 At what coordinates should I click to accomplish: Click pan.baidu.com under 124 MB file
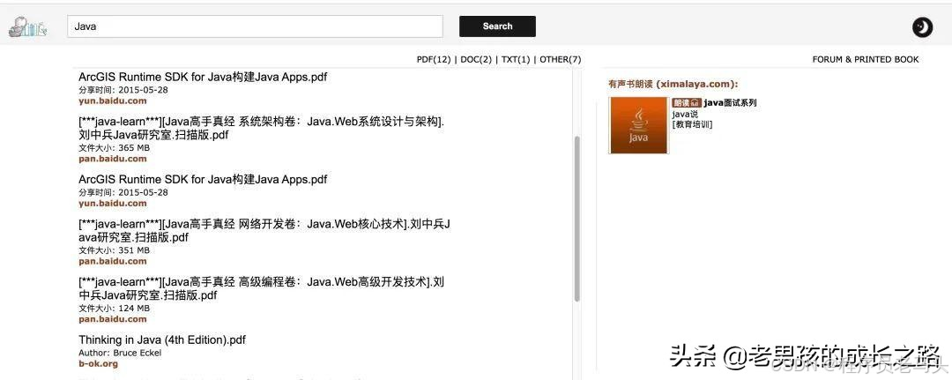113,319
